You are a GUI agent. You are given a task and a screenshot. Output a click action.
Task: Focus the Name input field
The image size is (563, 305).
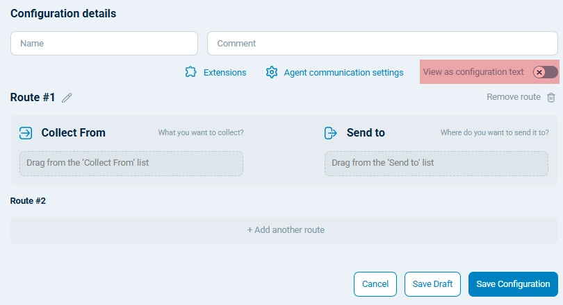104,43
